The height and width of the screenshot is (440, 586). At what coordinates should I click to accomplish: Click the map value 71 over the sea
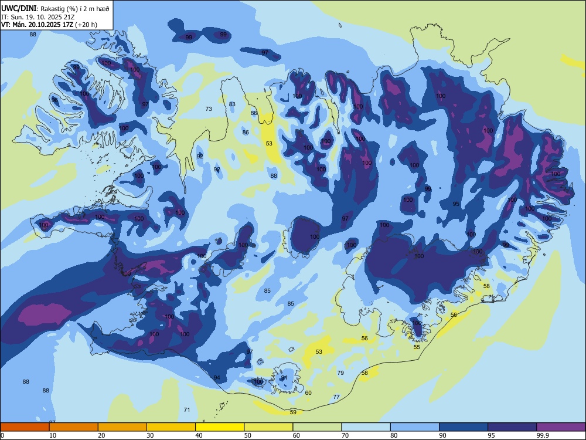187,409
